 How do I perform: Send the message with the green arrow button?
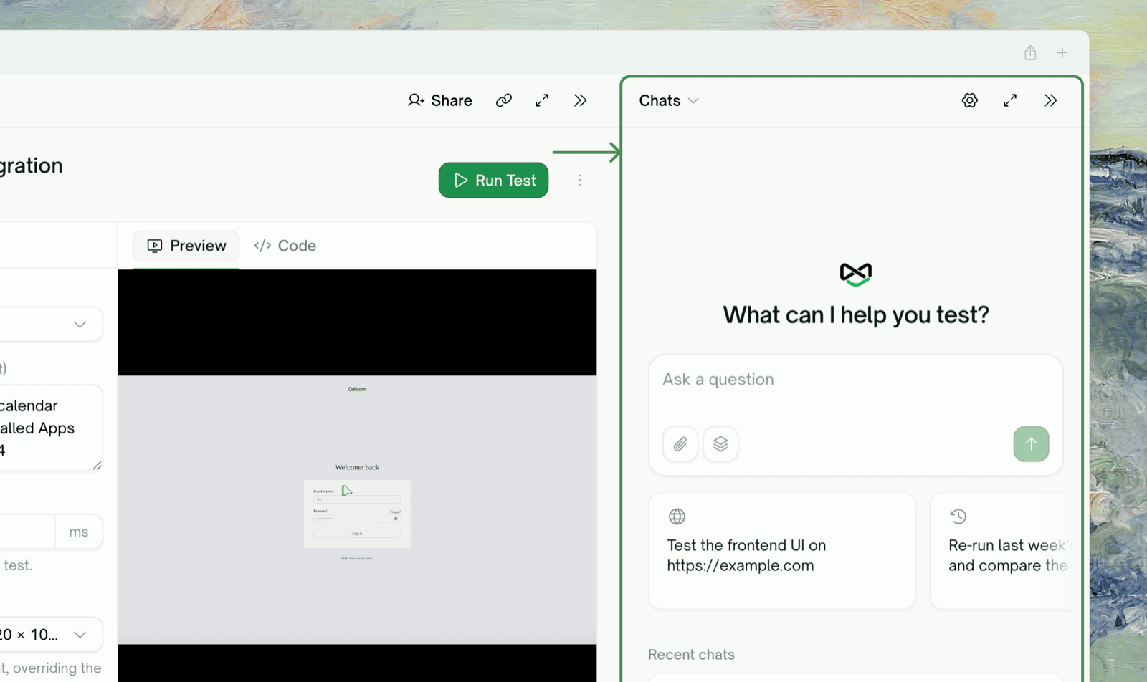(1031, 444)
